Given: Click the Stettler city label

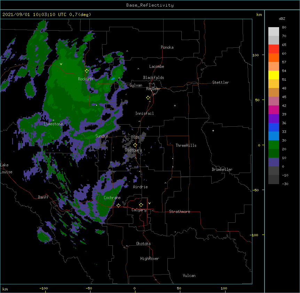Looking at the screenshot, I should 221,82.
